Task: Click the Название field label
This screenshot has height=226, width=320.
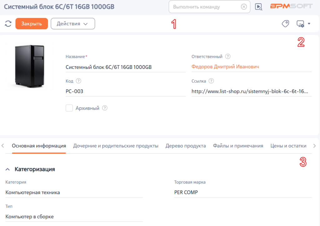Action: pyautogui.click(x=75, y=57)
